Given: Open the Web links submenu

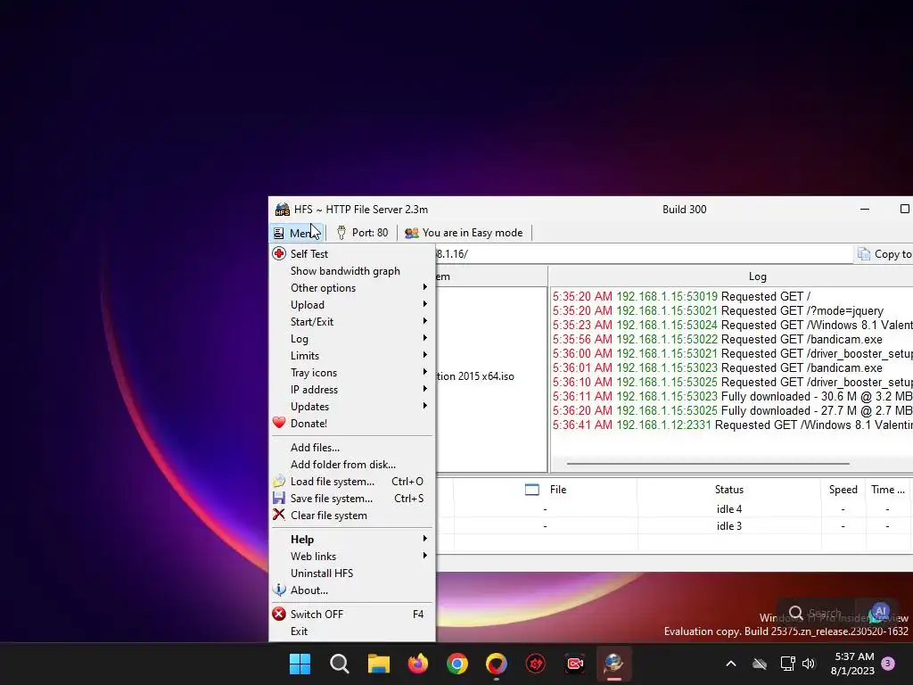Looking at the screenshot, I should pos(352,557).
